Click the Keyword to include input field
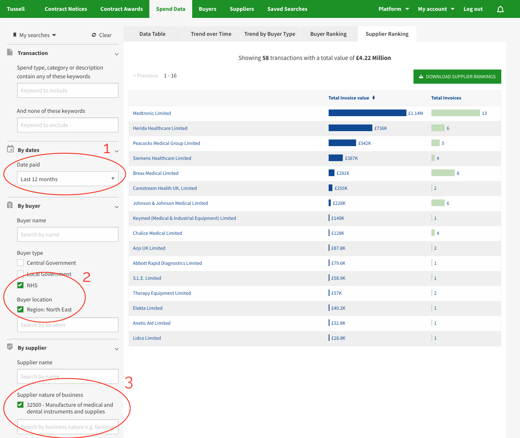 pos(67,90)
